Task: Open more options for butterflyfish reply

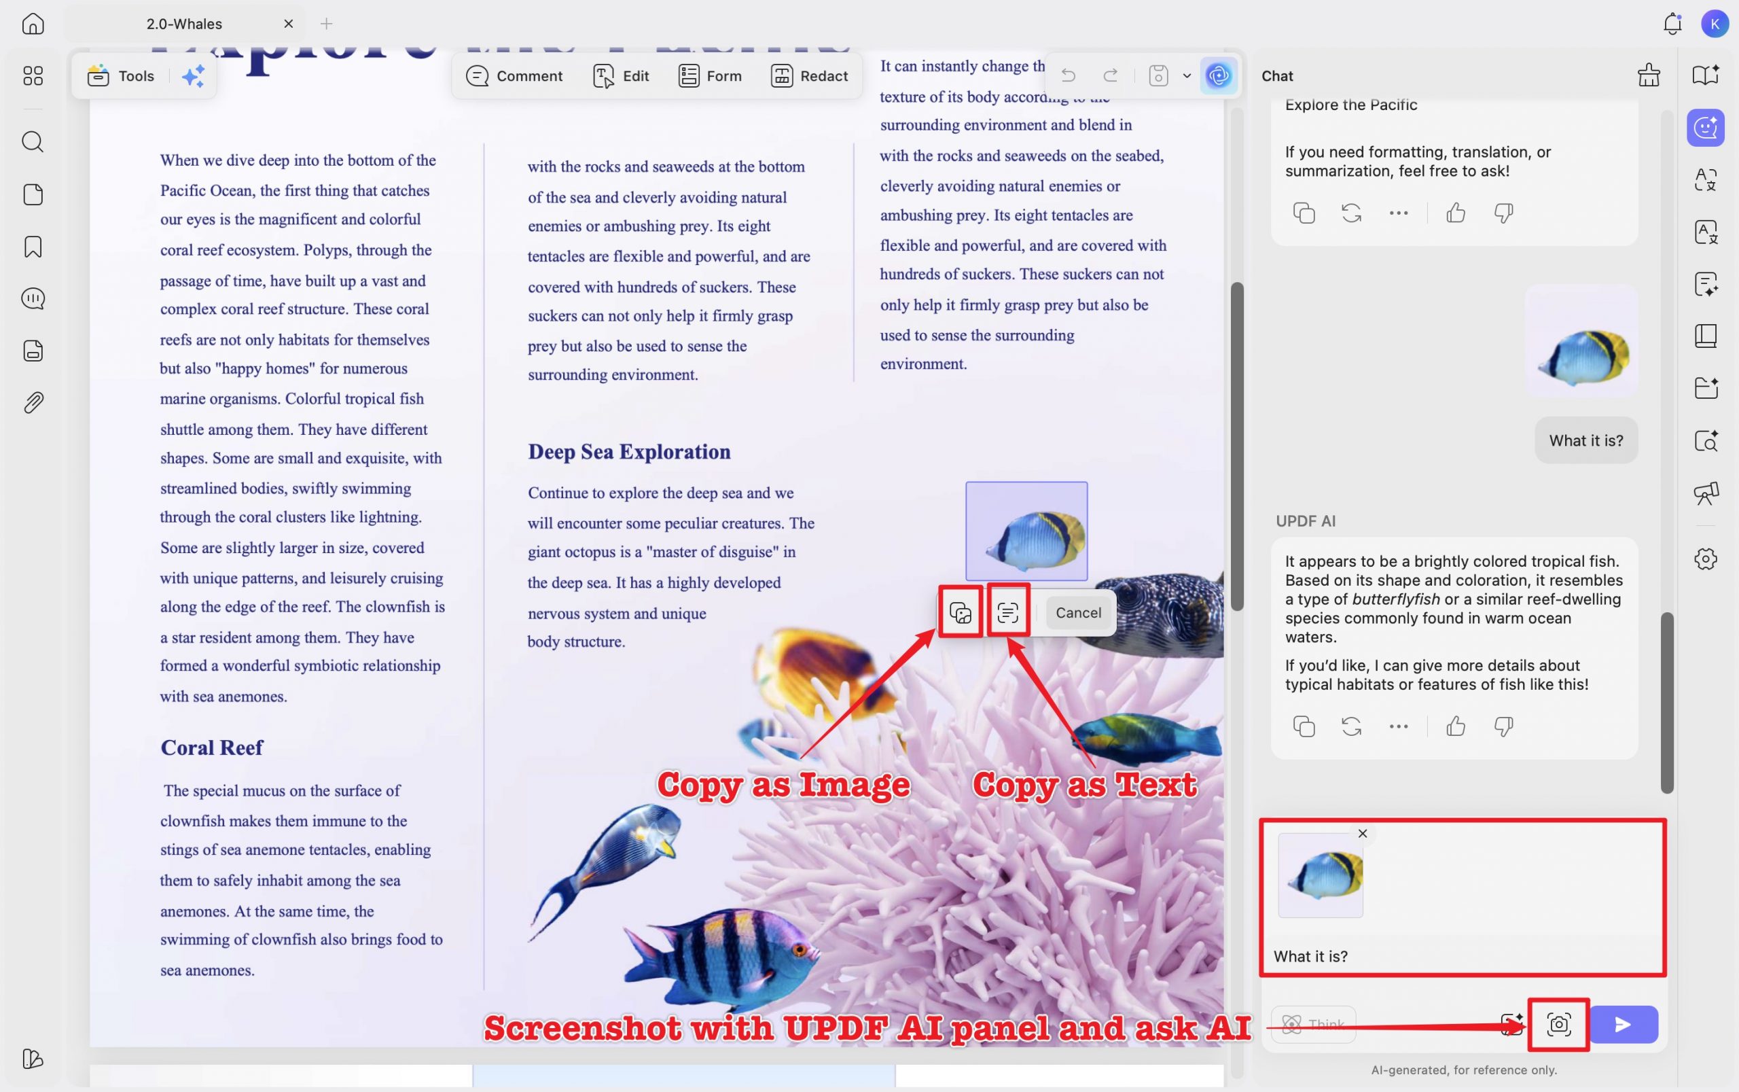Action: 1398,726
